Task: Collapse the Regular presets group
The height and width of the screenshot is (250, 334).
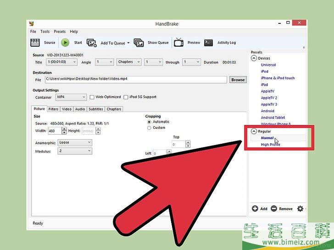Action: coord(254,131)
